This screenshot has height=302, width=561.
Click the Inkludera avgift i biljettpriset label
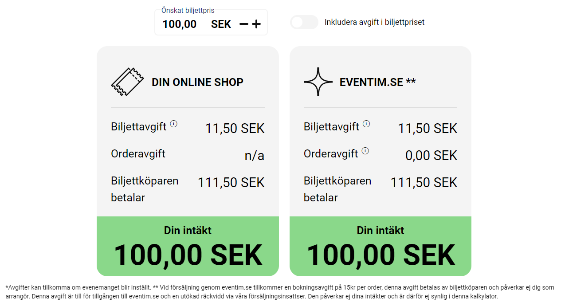(x=374, y=22)
